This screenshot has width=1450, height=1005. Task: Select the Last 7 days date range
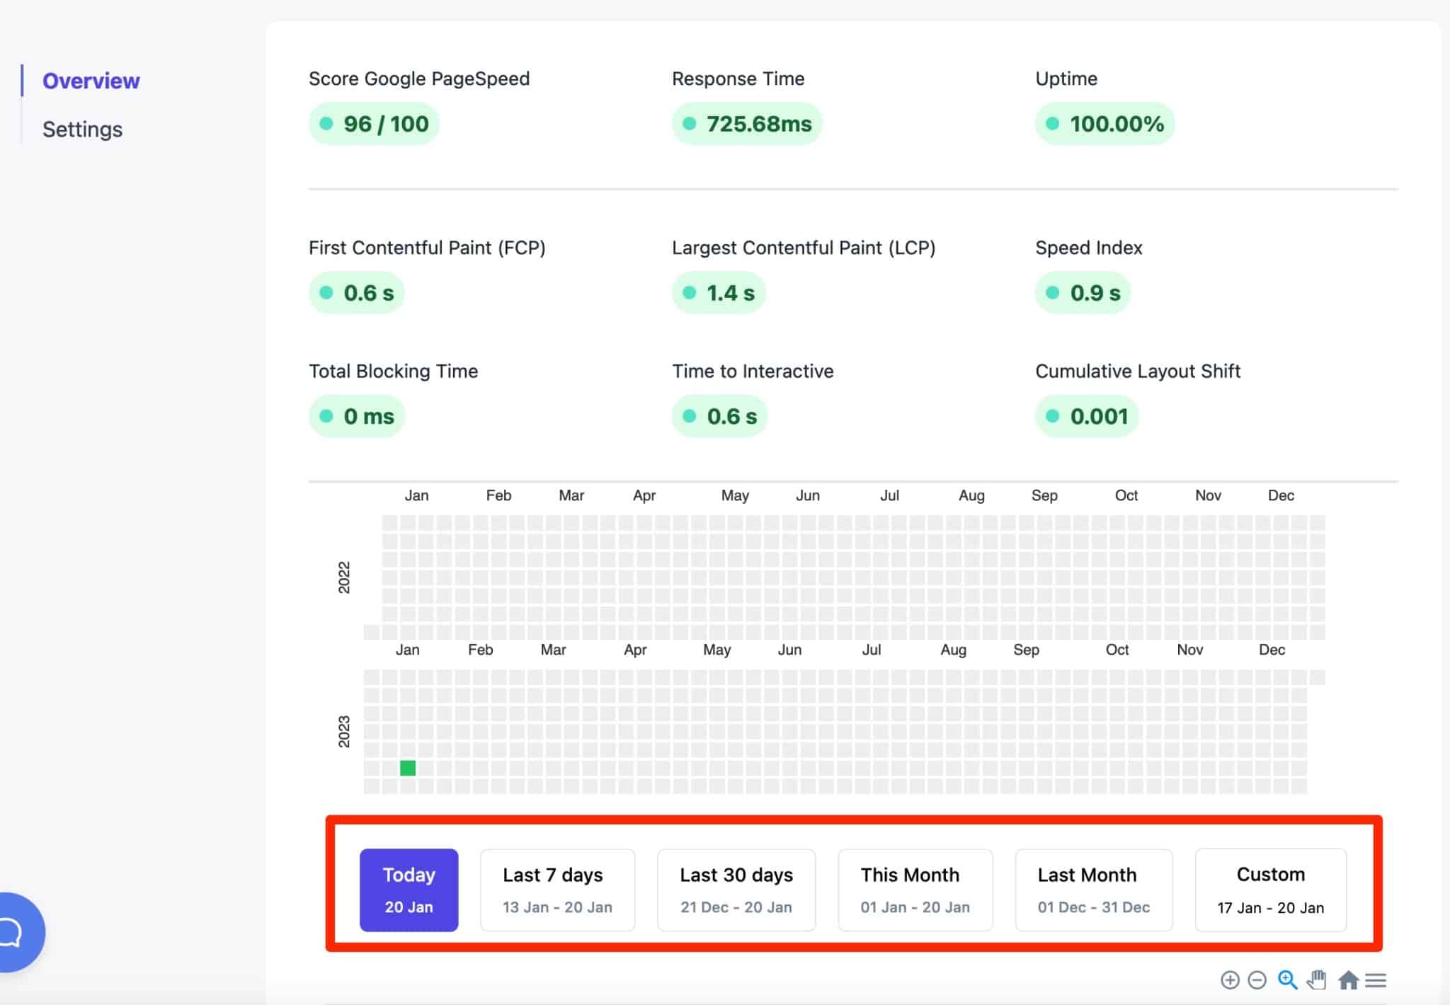(556, 890)
